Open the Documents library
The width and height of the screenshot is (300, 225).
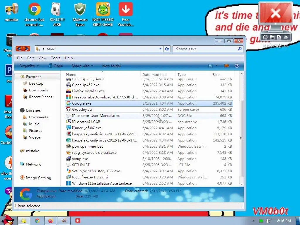tap(38, 117)
